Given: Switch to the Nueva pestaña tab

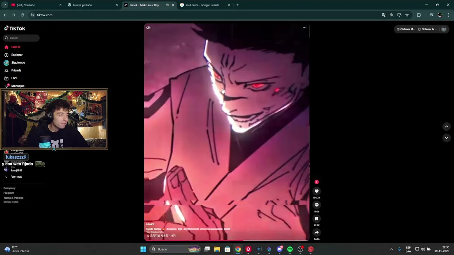Looking at the screenshot, I should [93, 5].
